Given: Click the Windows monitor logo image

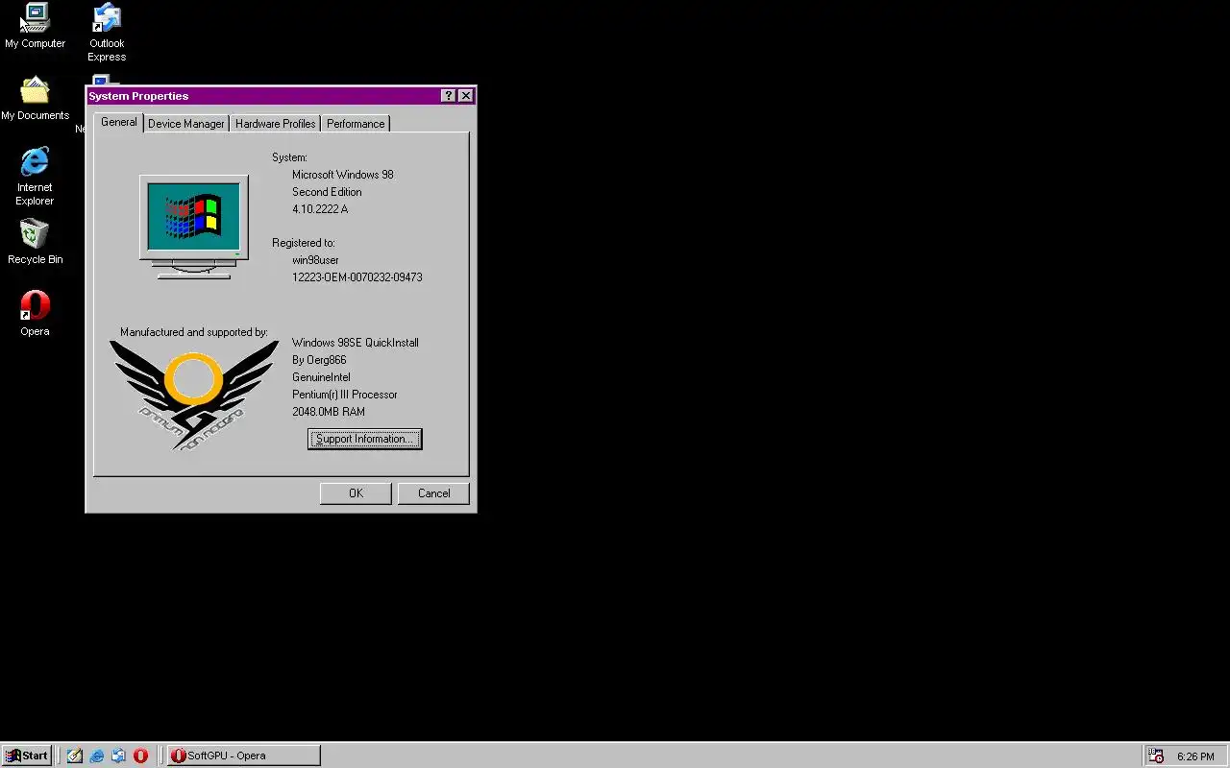Looking at the screenshot, I should [194, 228].
